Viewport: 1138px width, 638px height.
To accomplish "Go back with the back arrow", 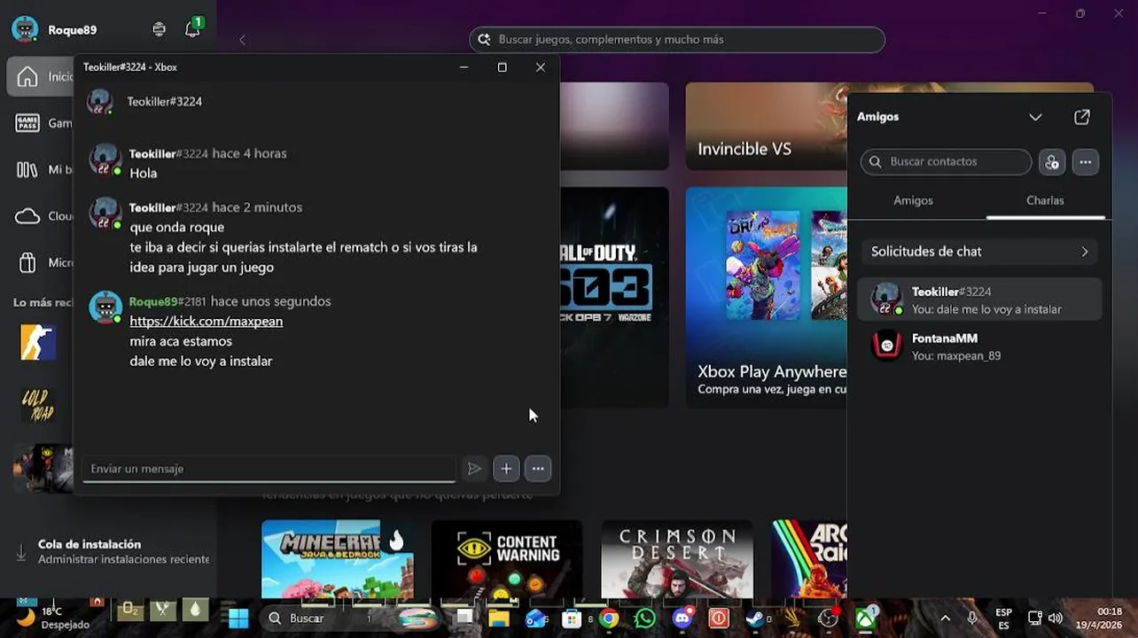I will coord(242,39).
